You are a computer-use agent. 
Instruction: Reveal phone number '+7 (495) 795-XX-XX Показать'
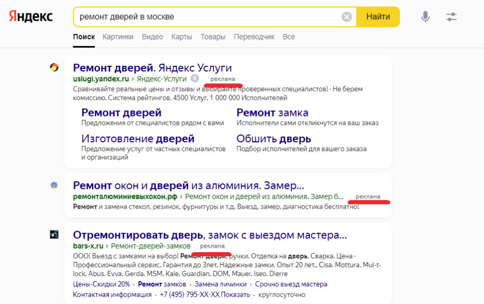[x=205, y=295]
